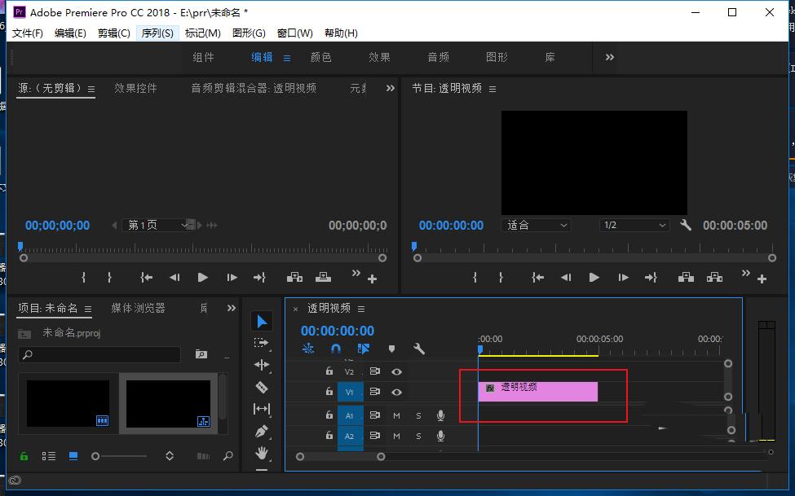Expand hidden workspace tabs with double chevron
795x496 pixels.
point(609,57)
